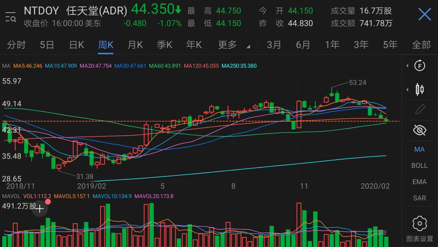Click the F price-adjustment icon in sidebar
This screenshot has height=247, width=438.
click(x=419, y=66)
